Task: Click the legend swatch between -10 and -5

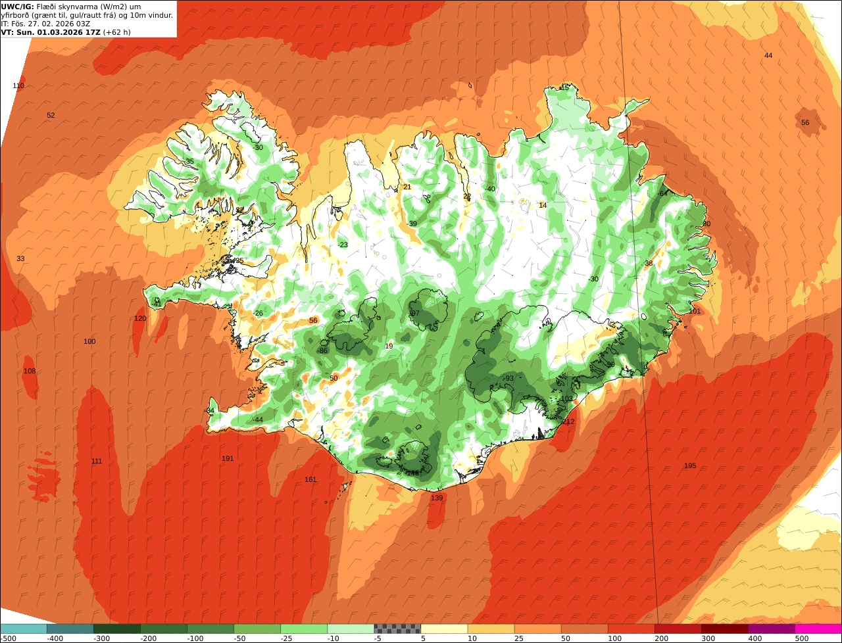Action: pyautogui.click(x=351, y=629)
